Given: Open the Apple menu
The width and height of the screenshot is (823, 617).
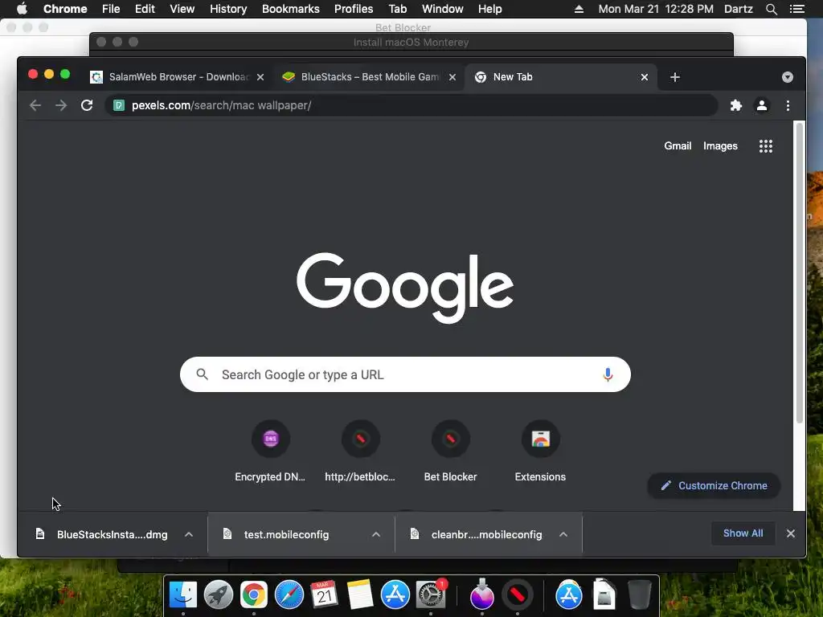Looking at the screenshot, I should click(22, 9).
